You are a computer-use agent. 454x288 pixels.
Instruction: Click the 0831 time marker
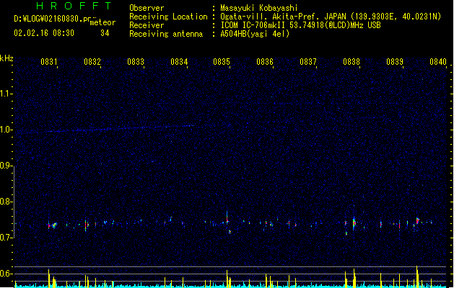pos(48,62)
